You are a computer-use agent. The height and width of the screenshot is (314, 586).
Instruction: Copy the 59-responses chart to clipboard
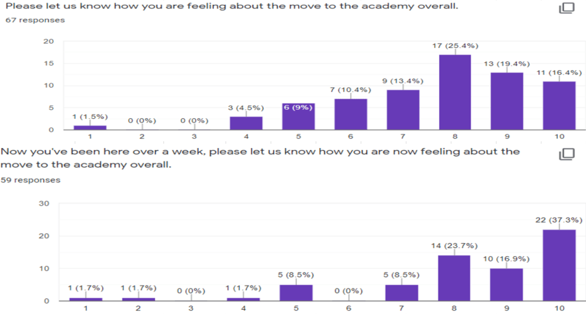click(x=566, y=154)
